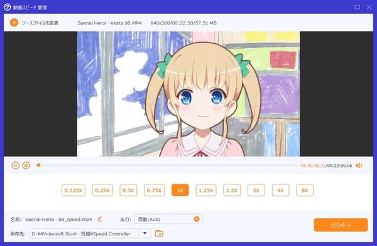The width and height of the screenshot is (377, 246).
Task: Select 1.5x speed option
Action: 232,190
